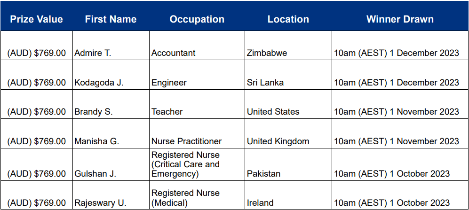Click the Nurse Practitioner occupation cell

[x=197, y=133]
